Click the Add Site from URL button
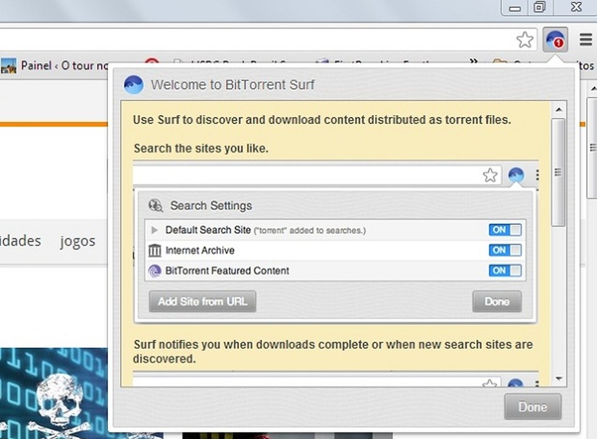The height and width of the screenshot is (439, 597). (203, 302)
